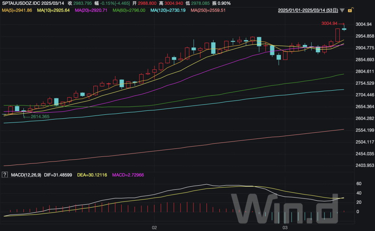Click the green MA(60) legend label
Screen dimensions: 375x231
tap(129, 10)
